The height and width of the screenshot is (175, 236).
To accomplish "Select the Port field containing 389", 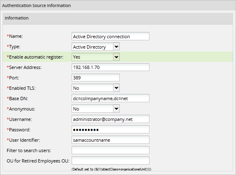I will point(96,78).
